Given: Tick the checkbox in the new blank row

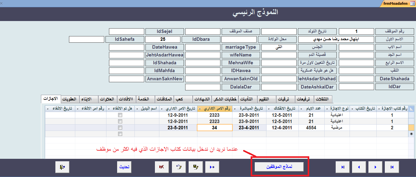Looking at the screenshot, I should pos(120,134).
